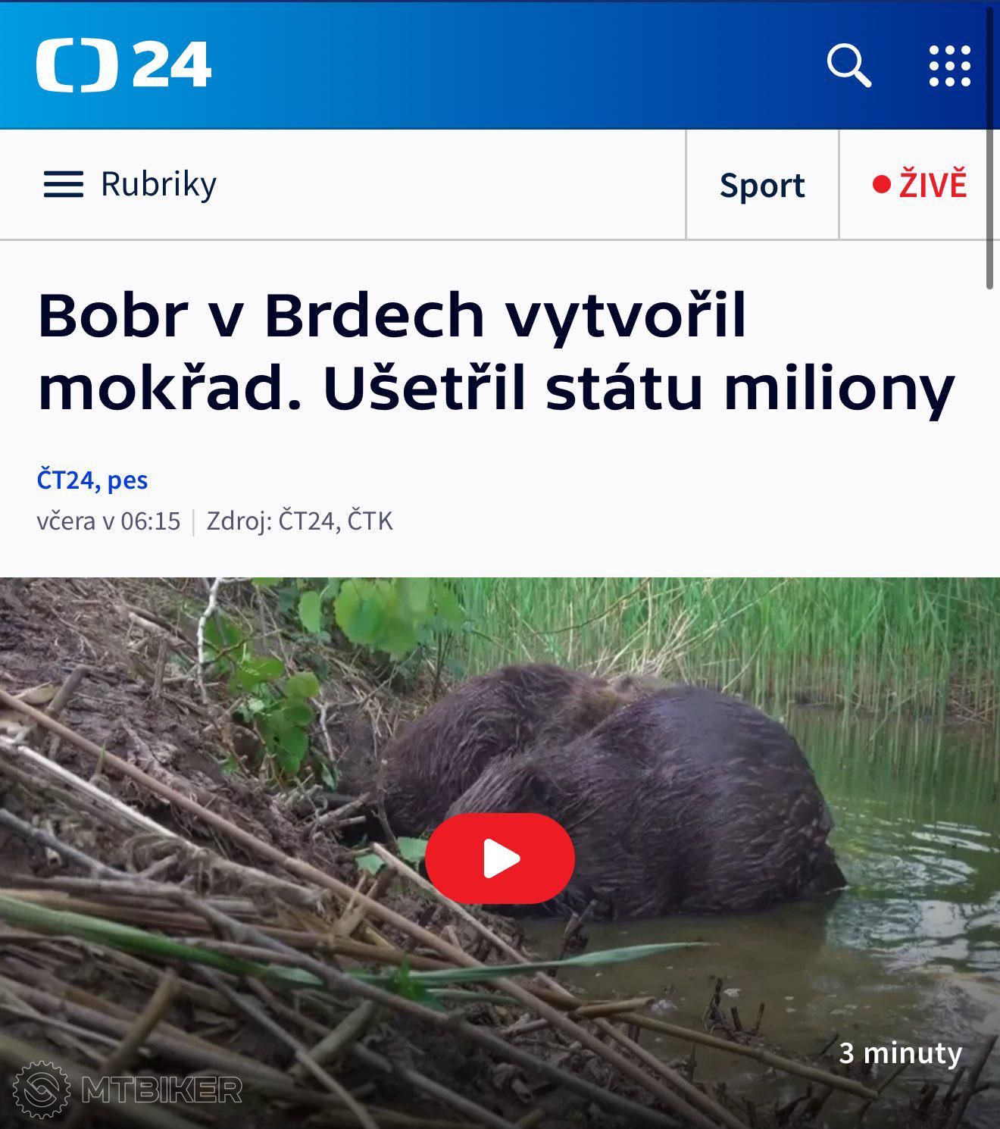
Task: Click the Zdroj: ČT24, ČTK source text
Action: tap(300, 521)
